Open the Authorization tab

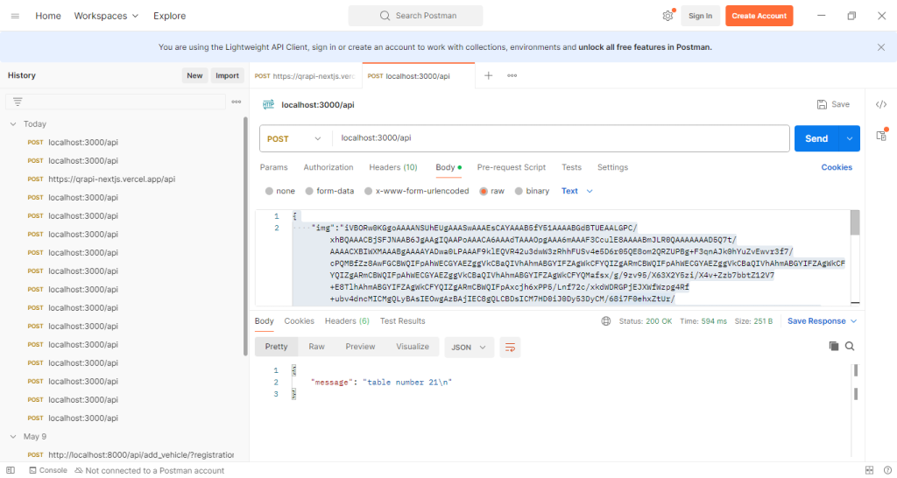pos(328,167)
